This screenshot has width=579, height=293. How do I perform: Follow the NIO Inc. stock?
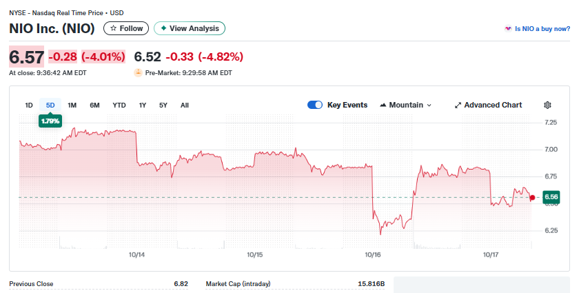coord(127,28)
